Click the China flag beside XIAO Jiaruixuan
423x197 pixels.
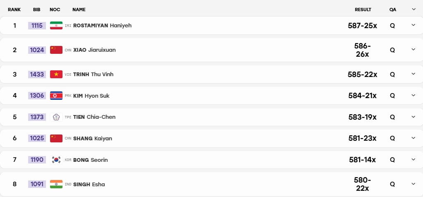point(56,50)
